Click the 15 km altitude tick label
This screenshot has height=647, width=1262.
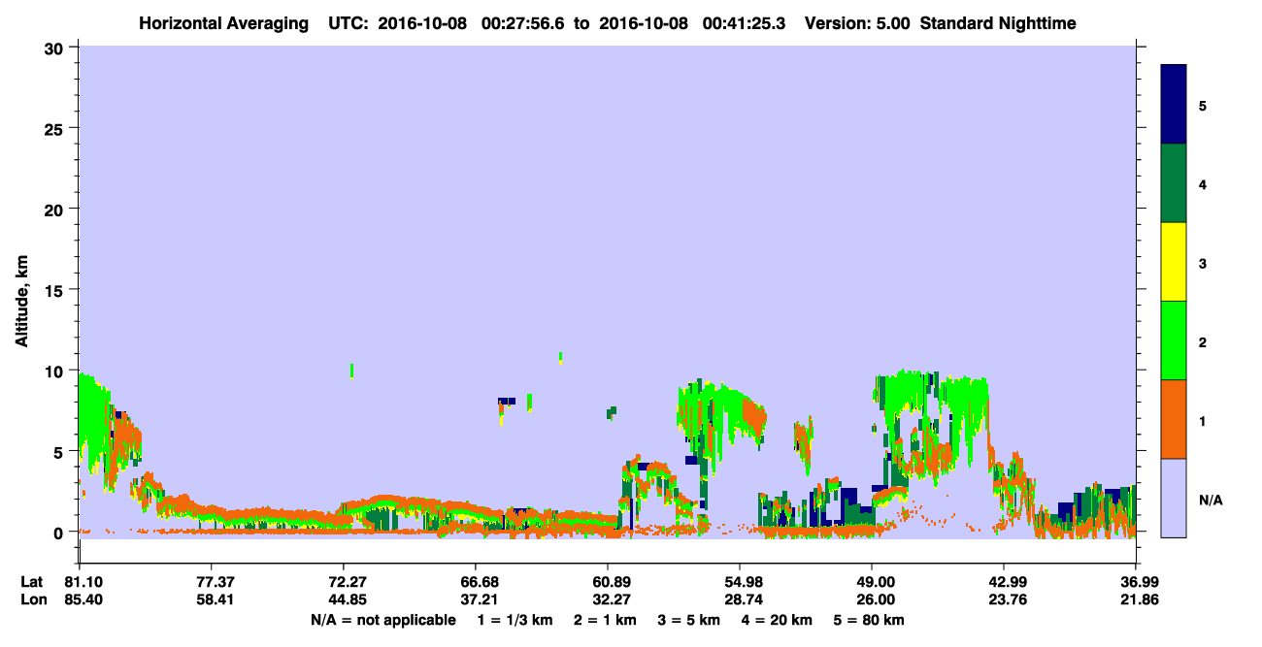[x=55, y=290]
